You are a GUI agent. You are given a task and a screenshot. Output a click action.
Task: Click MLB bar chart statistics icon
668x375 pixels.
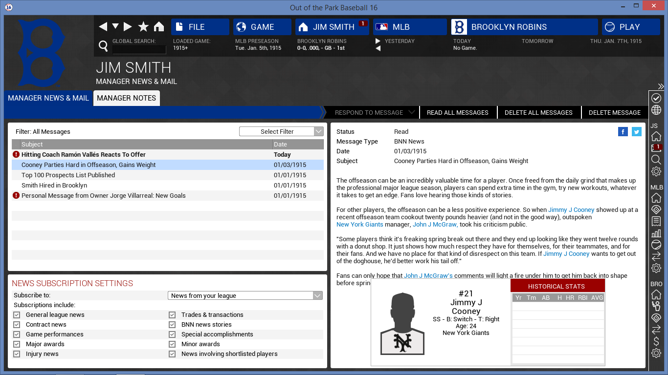(656, 233)
